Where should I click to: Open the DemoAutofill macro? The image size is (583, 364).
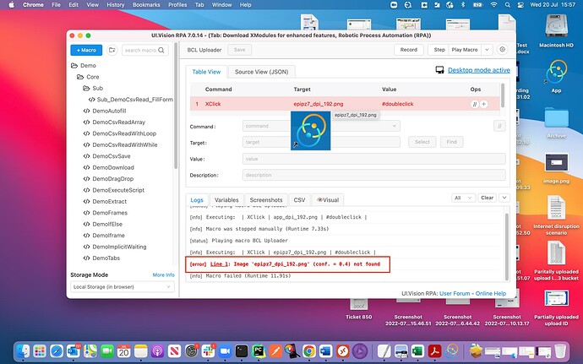[109, 111]
